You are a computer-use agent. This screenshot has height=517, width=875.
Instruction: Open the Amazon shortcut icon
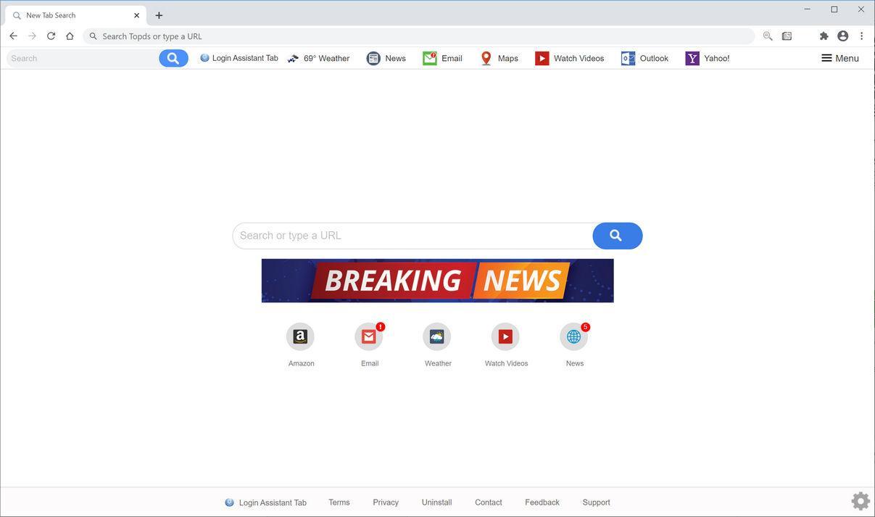tap(300, 336)
